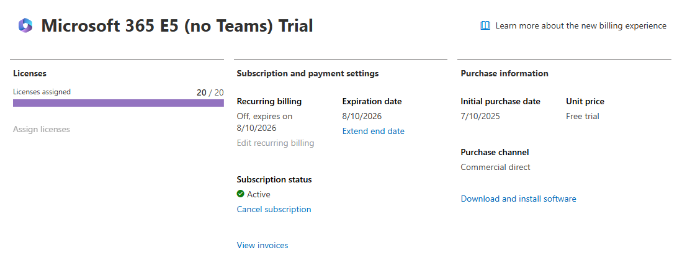Click the Initial purchase date label
The height and width of the screenshot is (273, 677).
coord(500,102)
